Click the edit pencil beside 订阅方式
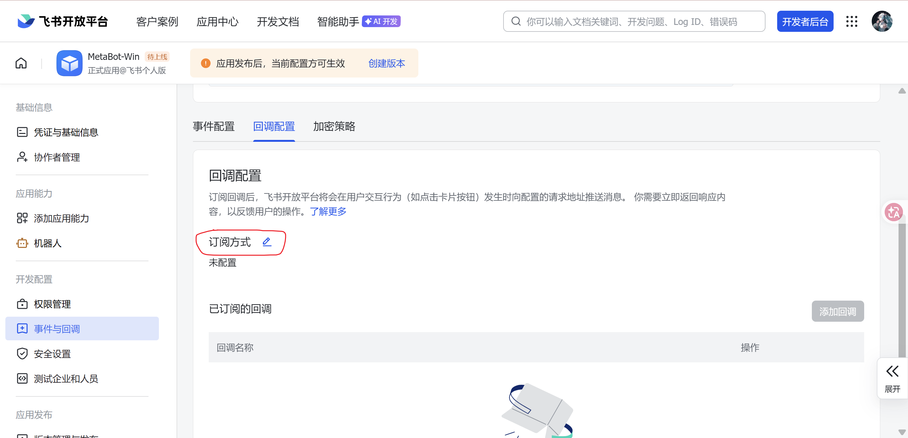The width and height of the screenshot is (908, 438). (267, 242)
